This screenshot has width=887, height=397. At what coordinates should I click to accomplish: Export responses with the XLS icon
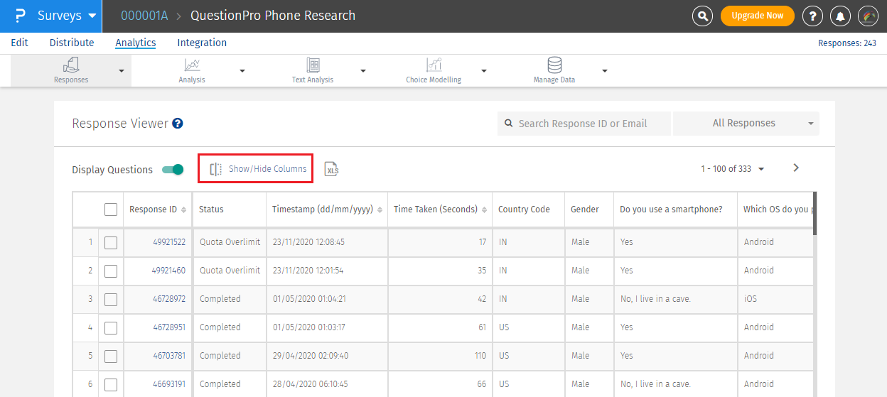coord(331,169)
